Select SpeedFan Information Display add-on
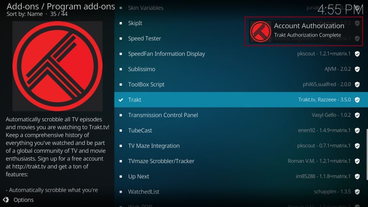Screen dimensions: 368x207 [x=241, y=54]
